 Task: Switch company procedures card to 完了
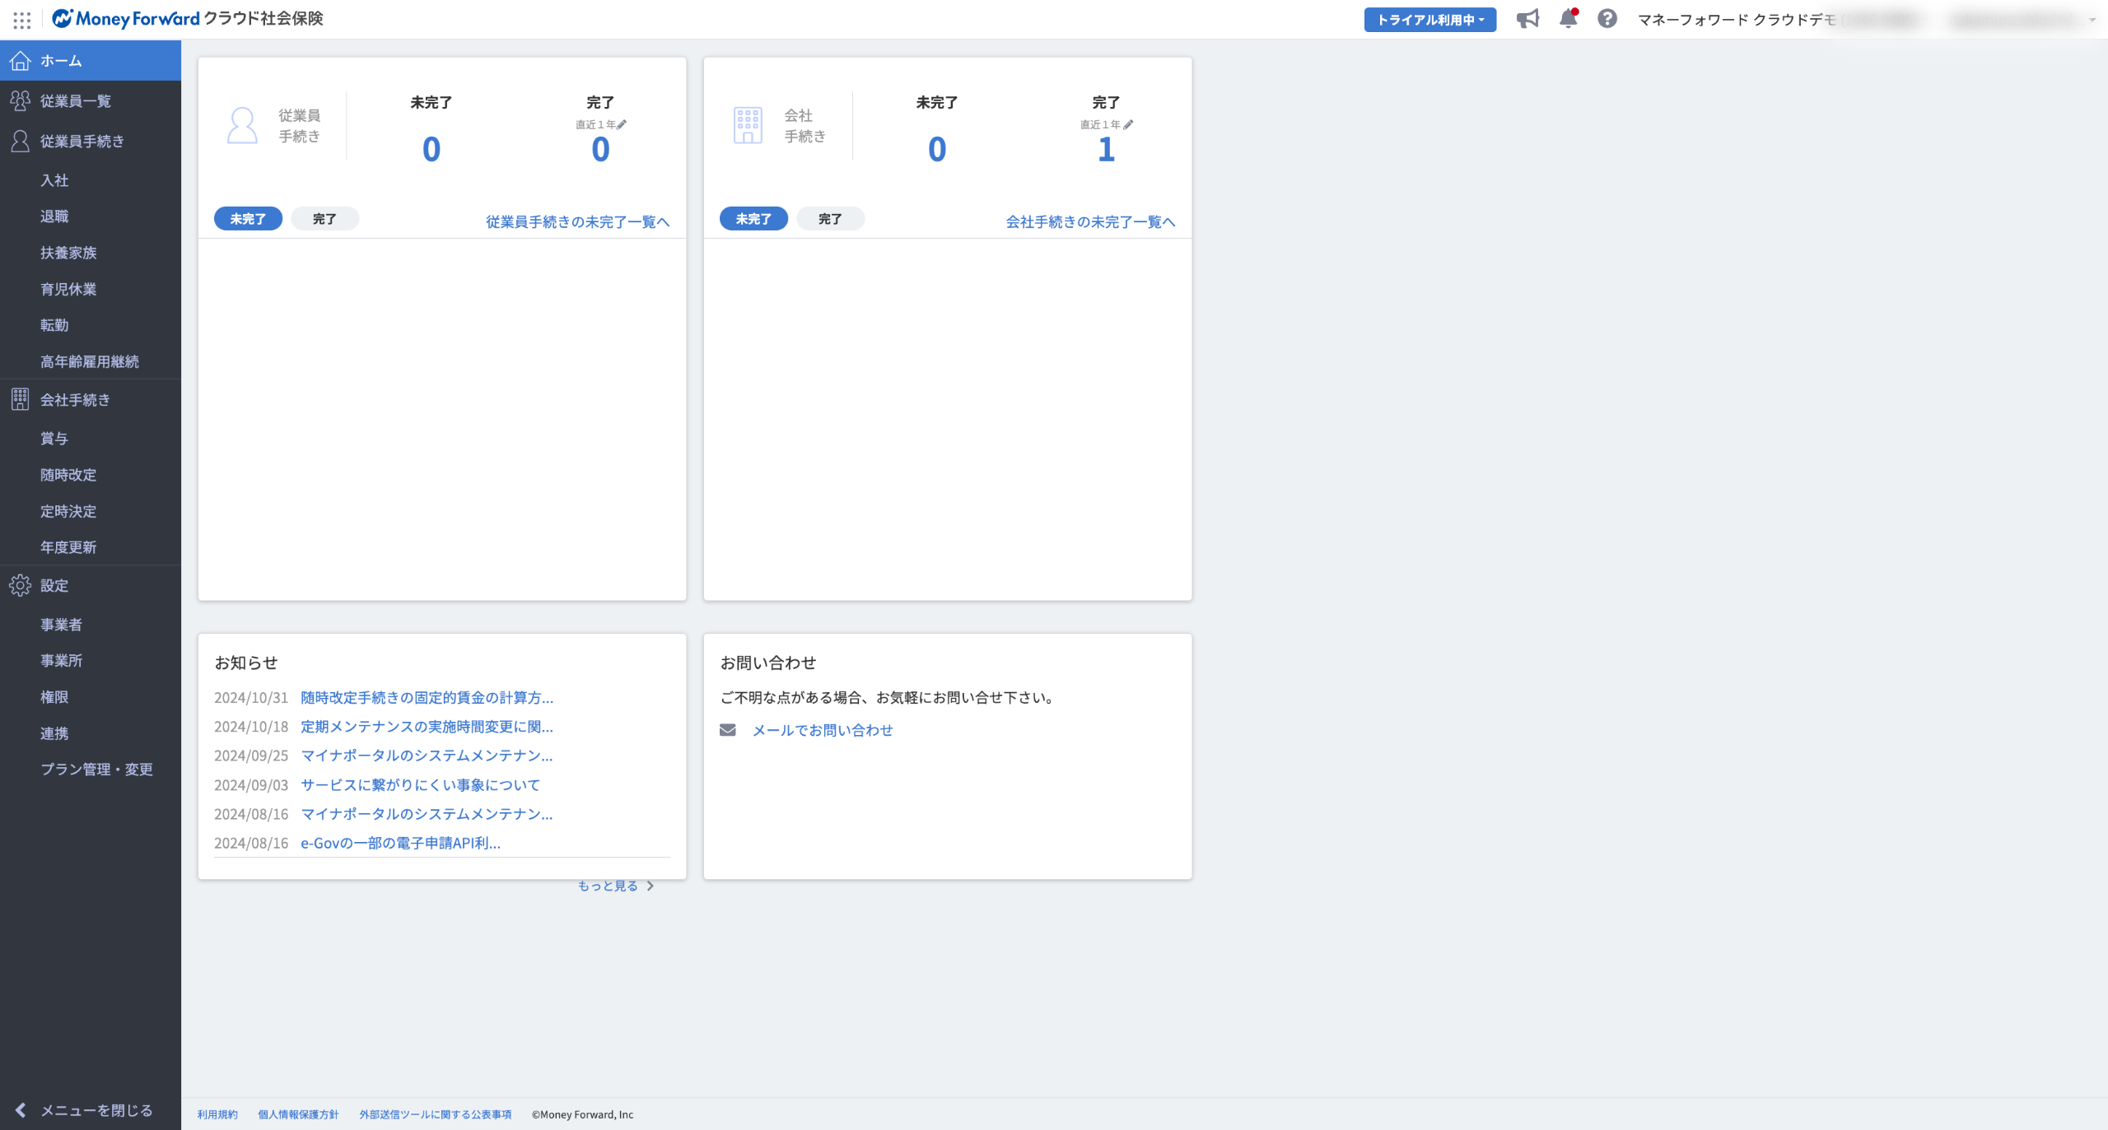(830, 219)
